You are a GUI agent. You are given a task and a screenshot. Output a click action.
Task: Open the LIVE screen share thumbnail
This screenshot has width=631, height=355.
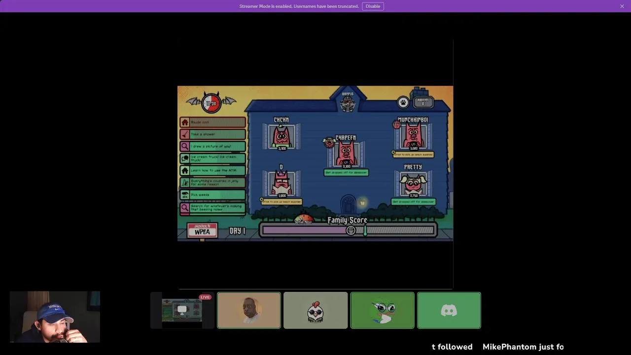pos(182,310)
